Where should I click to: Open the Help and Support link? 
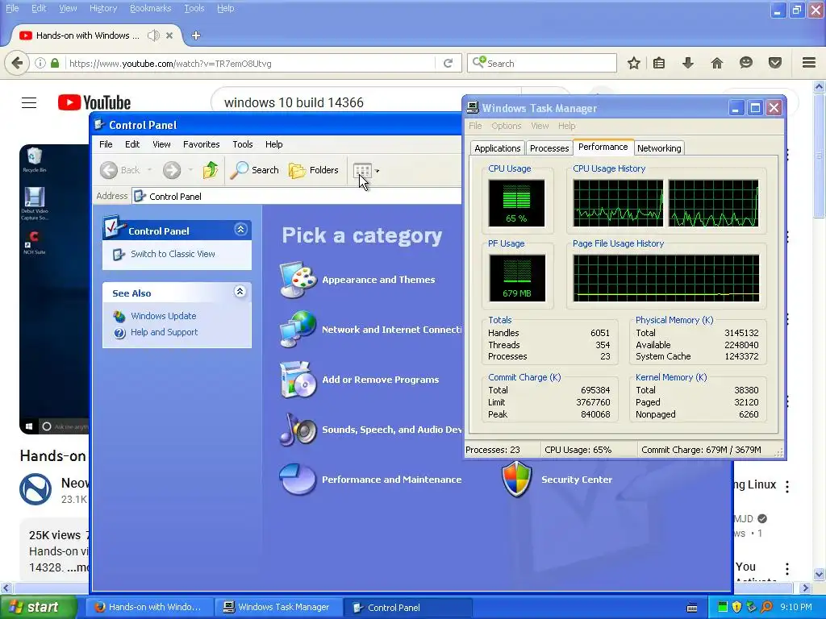(x=164, y=332)
